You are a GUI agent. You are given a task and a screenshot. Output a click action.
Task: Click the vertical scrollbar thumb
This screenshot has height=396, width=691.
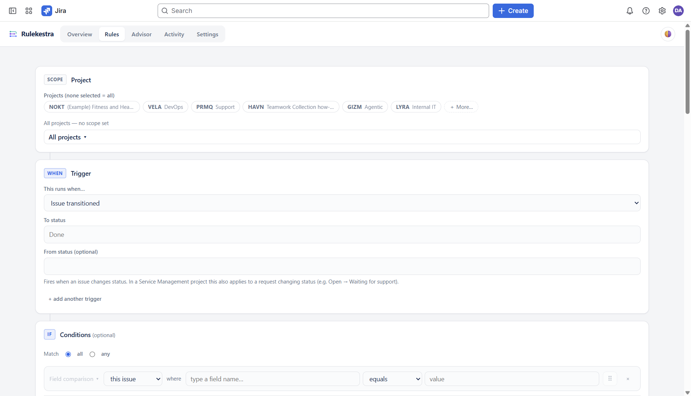tap(687, 72)
